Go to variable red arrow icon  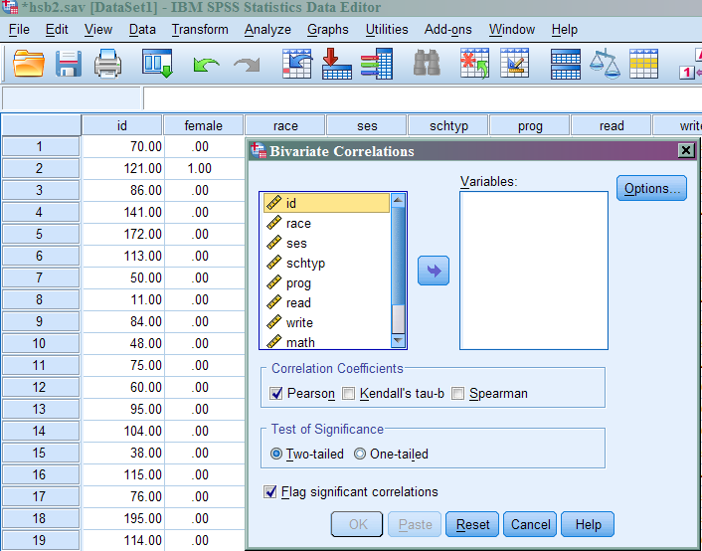pos(337,64)
